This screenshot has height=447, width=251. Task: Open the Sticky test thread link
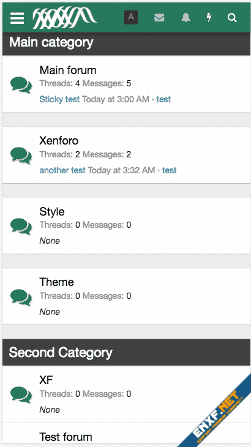coord(59,99)
